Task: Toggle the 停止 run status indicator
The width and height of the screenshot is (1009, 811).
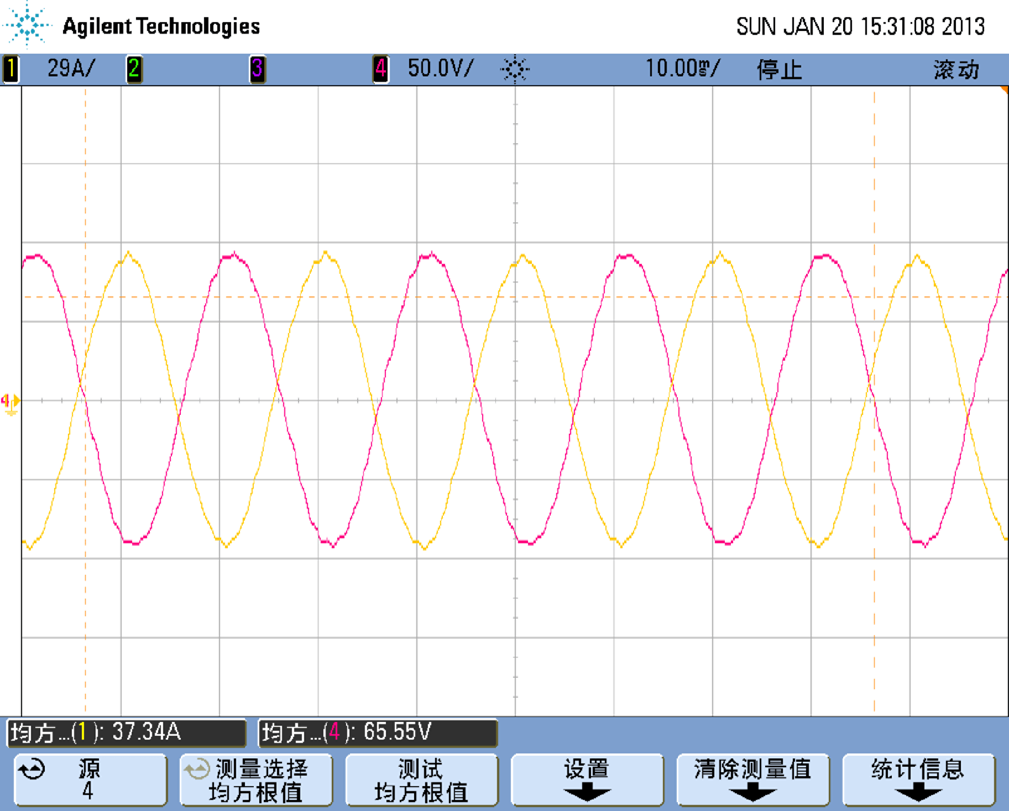Action: pos(779,70)
